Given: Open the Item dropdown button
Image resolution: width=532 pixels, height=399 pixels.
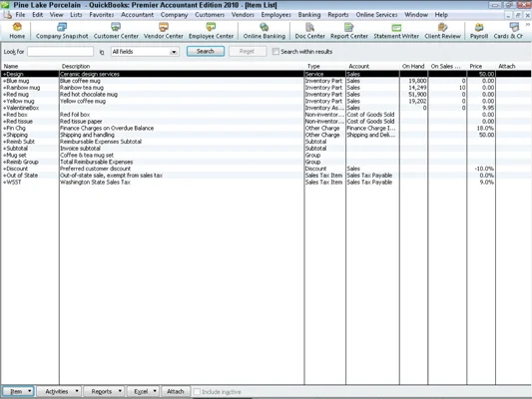Looking at the screenshot, I should pos(18,391).
